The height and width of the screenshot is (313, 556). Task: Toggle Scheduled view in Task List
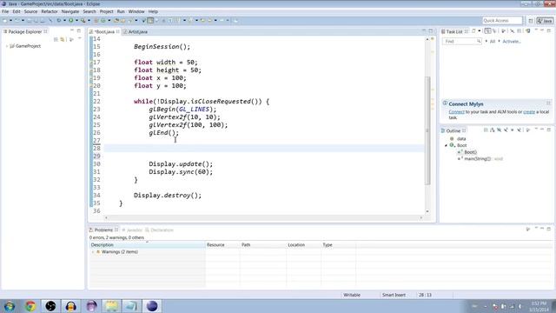[x=494, y=31]
